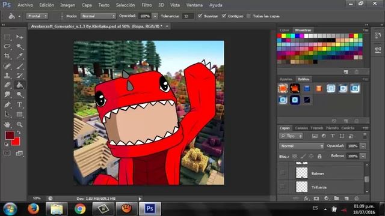Switch to the Canales tab

point(301,128)
